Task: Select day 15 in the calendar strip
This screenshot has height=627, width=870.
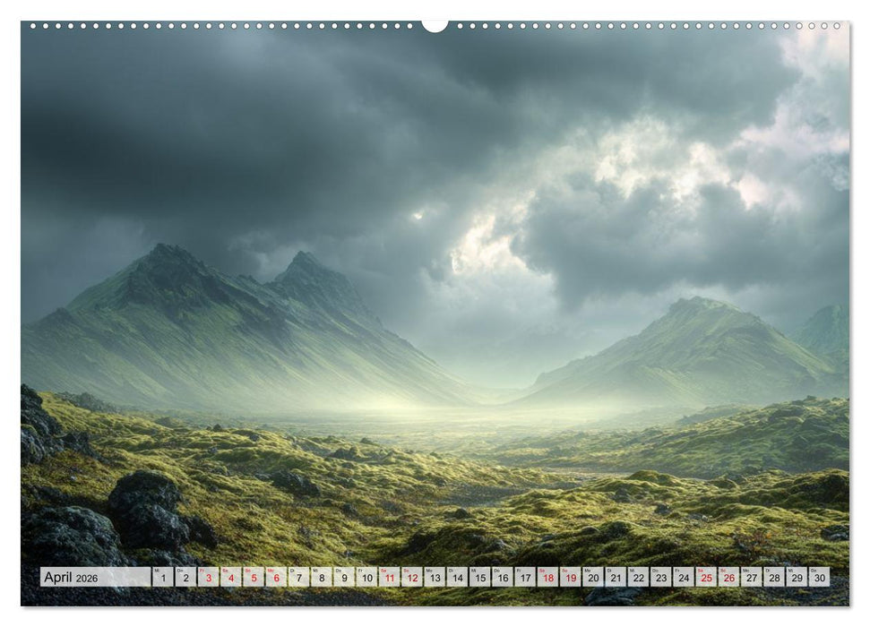Action: tap(479, 578)
